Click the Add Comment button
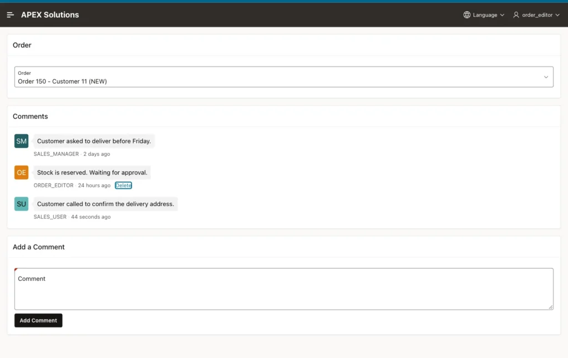The height and width of the screenshot is (358, 568). coord(38,320)
